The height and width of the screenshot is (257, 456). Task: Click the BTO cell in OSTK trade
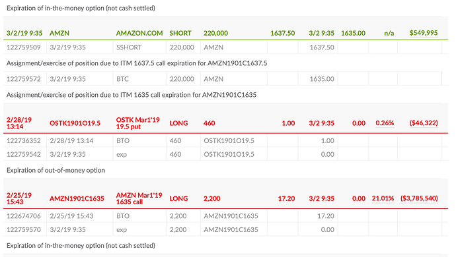(123, 140)
